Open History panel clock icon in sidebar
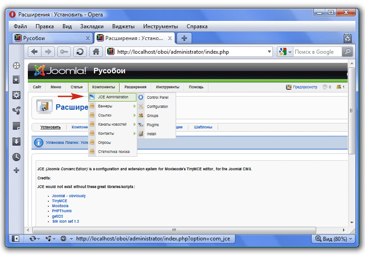 (x=16, y=157)
